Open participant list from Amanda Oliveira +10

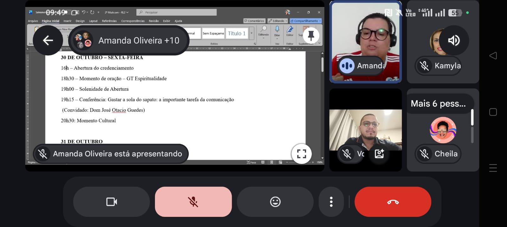tap(129, 40)
